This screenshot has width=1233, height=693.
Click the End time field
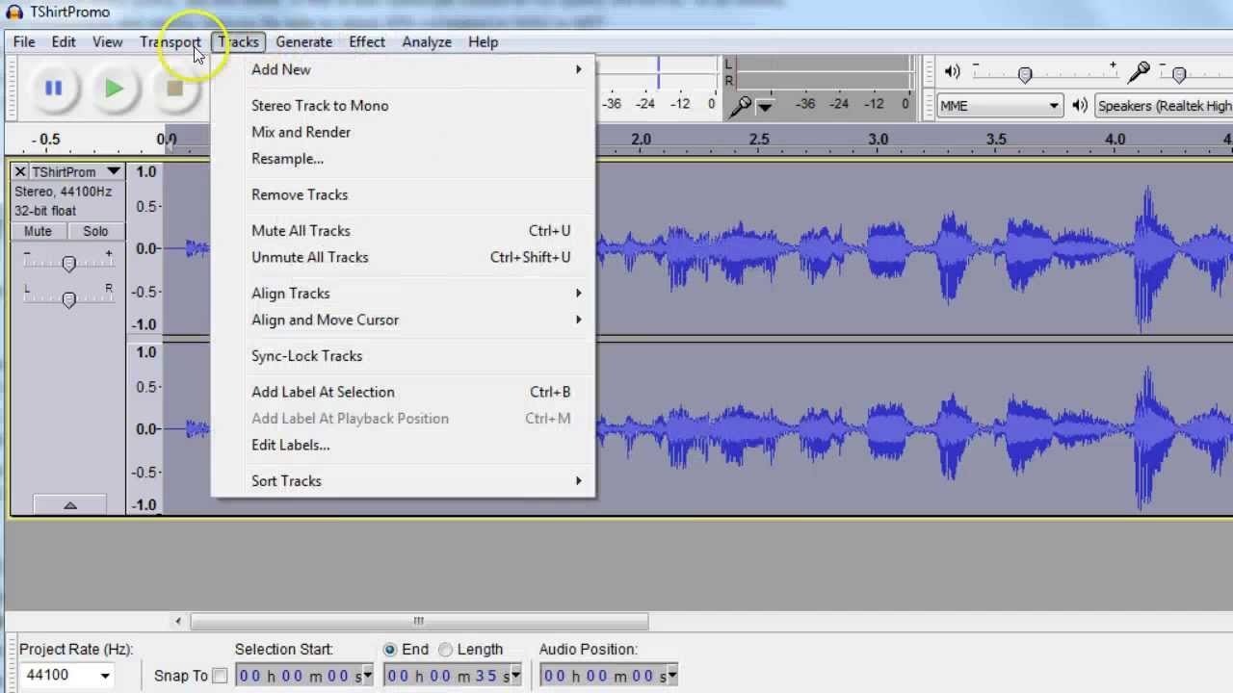453,676
